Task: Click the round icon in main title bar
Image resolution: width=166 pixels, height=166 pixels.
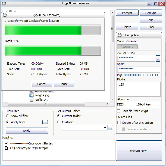Action: pyautogui.click(x=4, y=3)
